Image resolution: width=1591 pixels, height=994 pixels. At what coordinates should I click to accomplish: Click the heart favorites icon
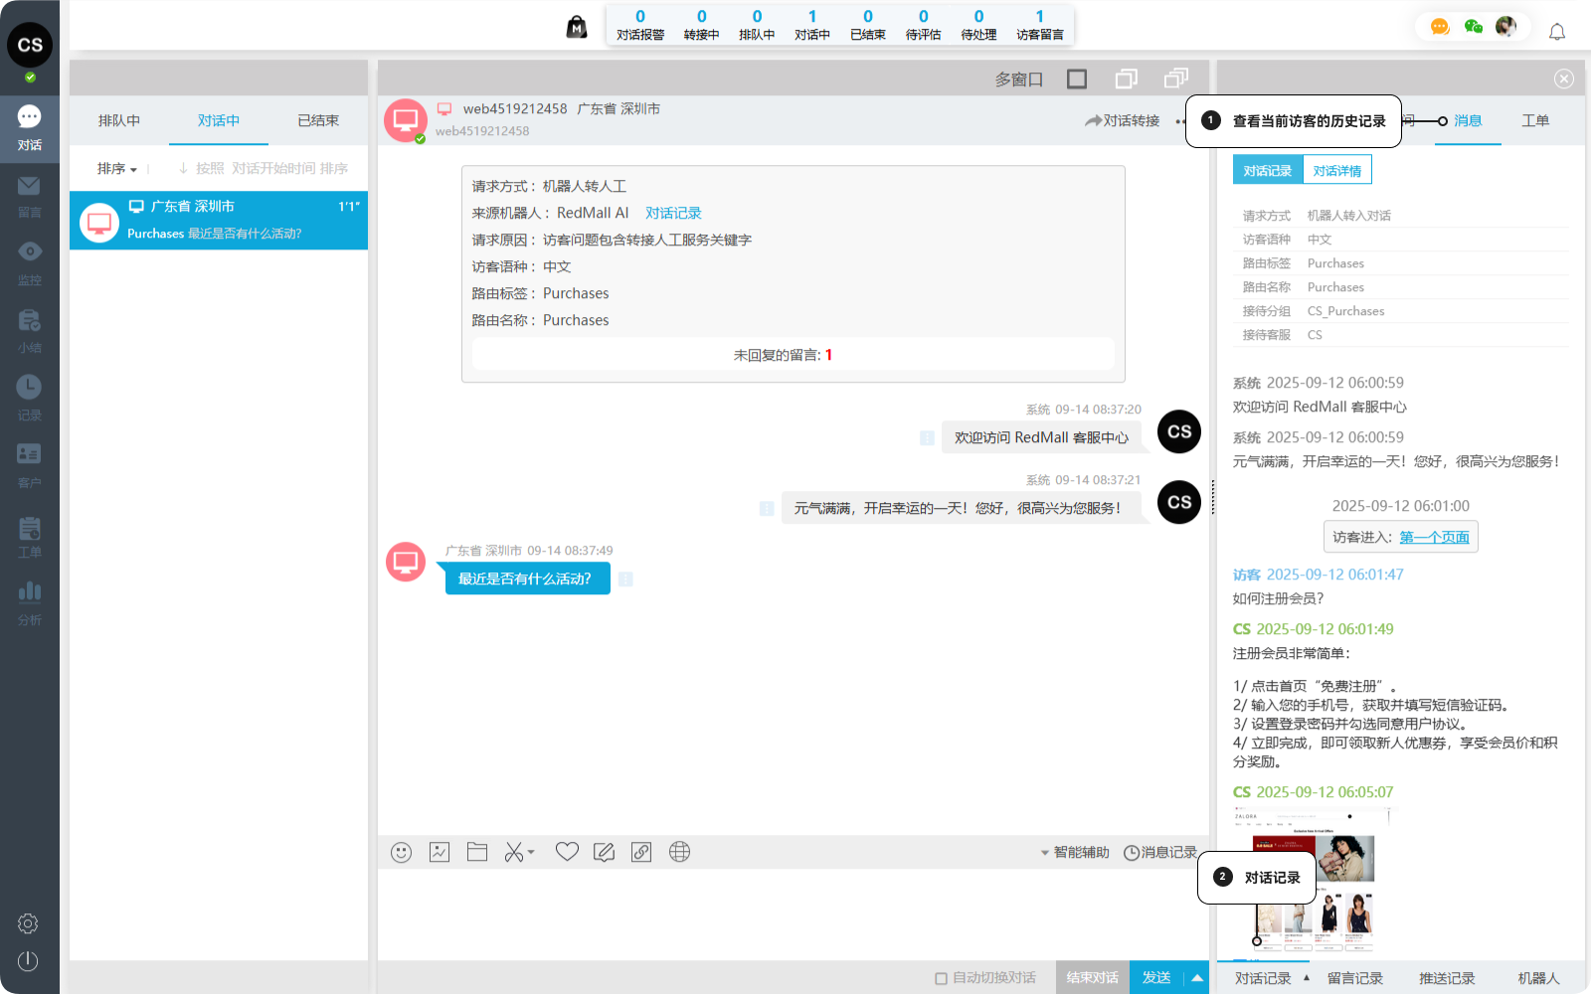pyautogui.click(x=567, y=852)
